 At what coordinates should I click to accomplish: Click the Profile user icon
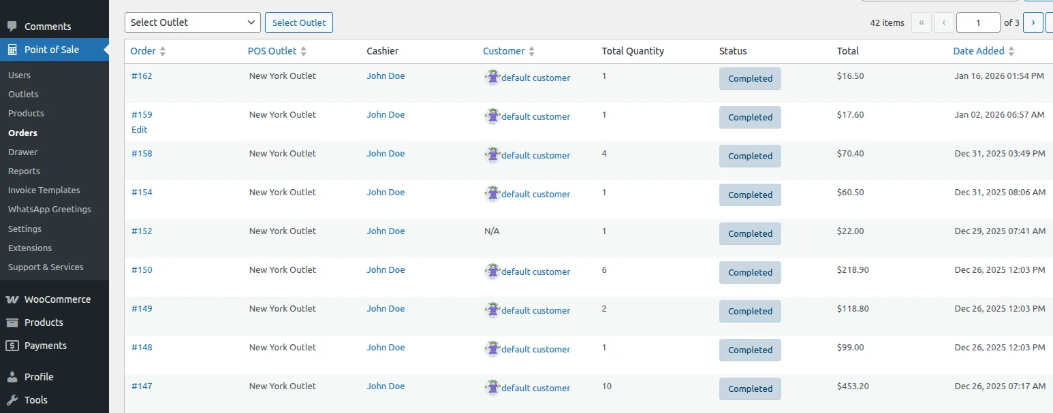click(12, 377)
